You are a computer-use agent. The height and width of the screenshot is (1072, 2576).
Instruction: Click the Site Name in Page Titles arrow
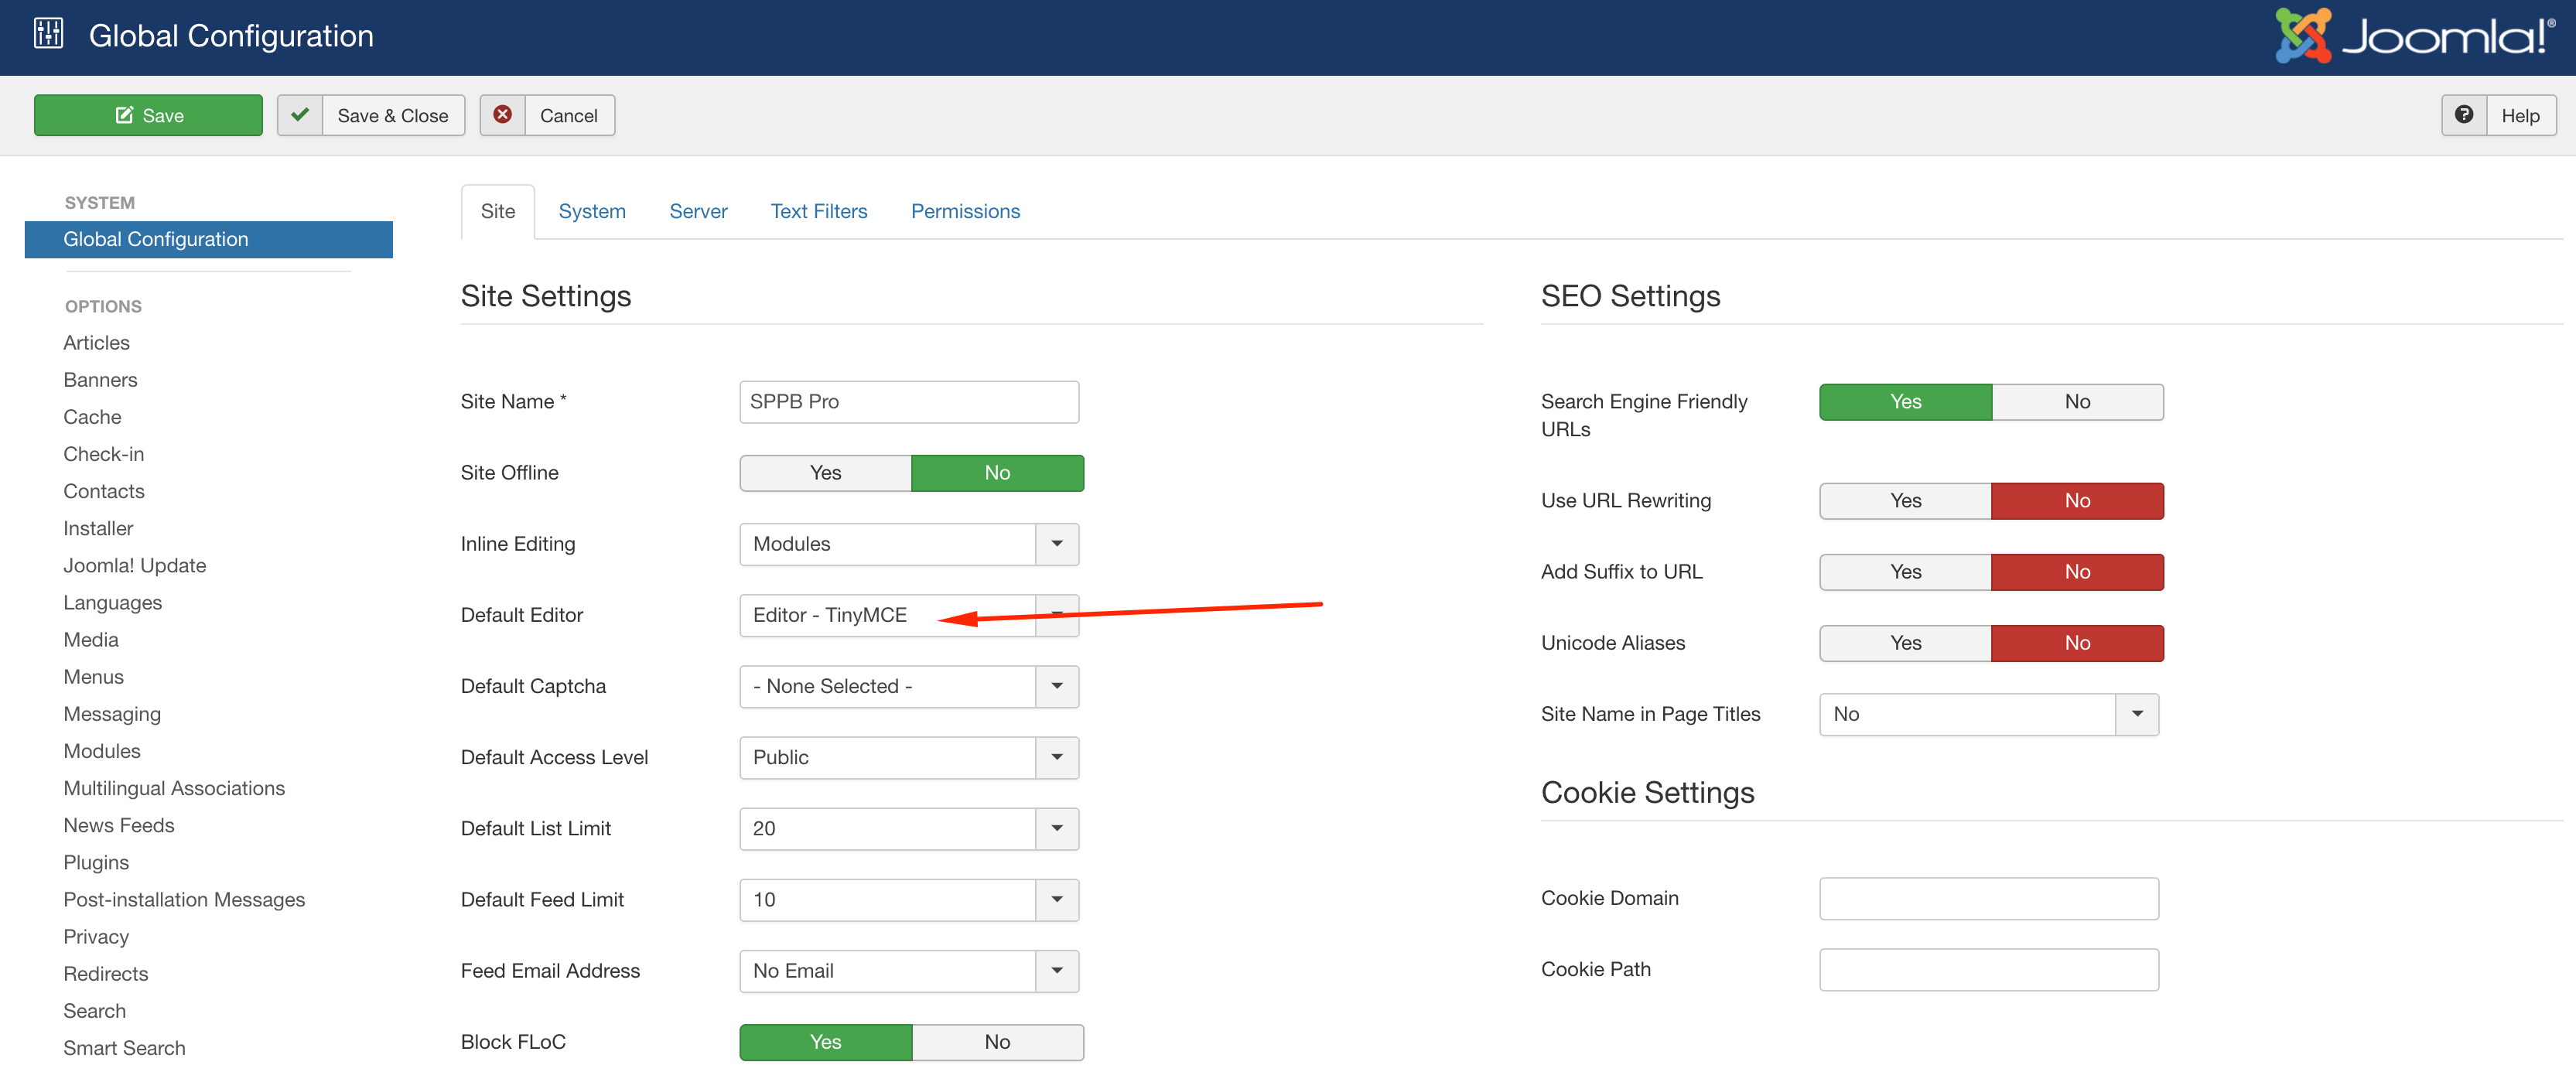[2136, 714]
